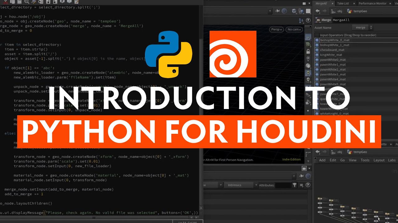Select pawnWhite3_mat input row

click(358, 75)
